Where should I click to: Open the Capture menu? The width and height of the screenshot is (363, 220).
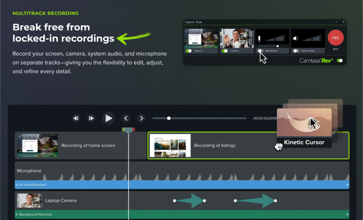pyautogui.click(x=190, y=22)
